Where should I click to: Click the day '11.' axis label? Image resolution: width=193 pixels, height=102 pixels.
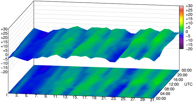(x=56, y=97)
